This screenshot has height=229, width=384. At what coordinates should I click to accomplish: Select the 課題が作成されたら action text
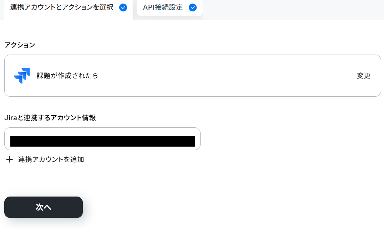click(x=67, y=76)
